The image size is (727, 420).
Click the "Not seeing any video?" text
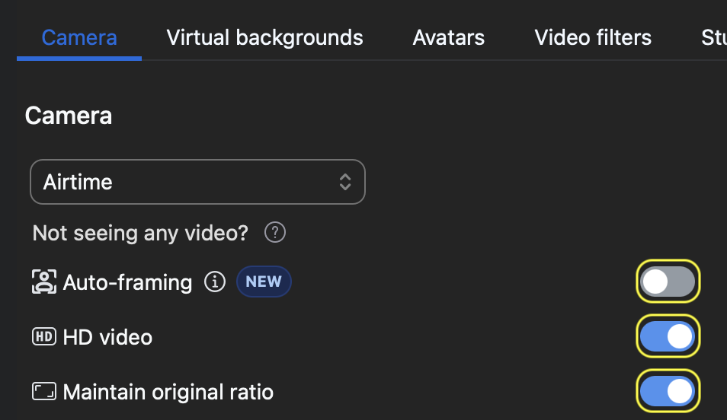140,233
